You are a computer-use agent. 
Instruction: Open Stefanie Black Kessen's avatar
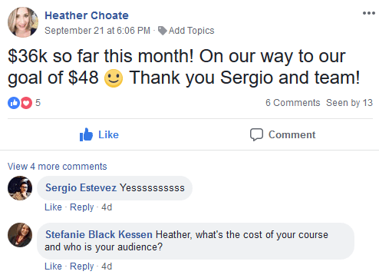pos(20,235)
